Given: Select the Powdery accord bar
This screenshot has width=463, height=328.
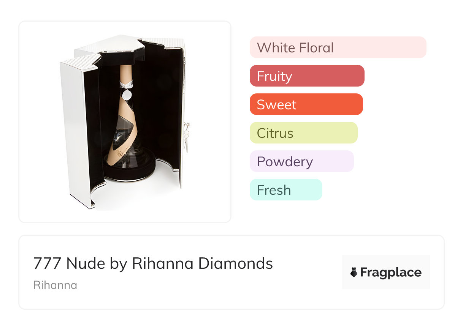Looking at the screenshot, I should click(x=301, y=161).
